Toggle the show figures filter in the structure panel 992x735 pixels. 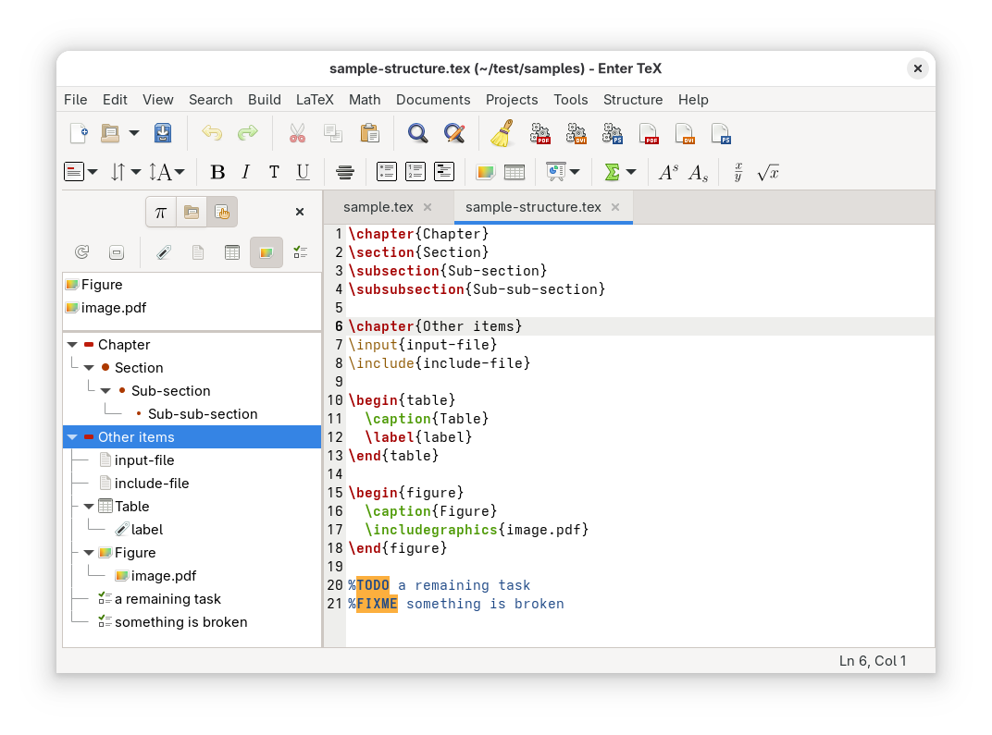pyautogui.click(x=266, y=252)
